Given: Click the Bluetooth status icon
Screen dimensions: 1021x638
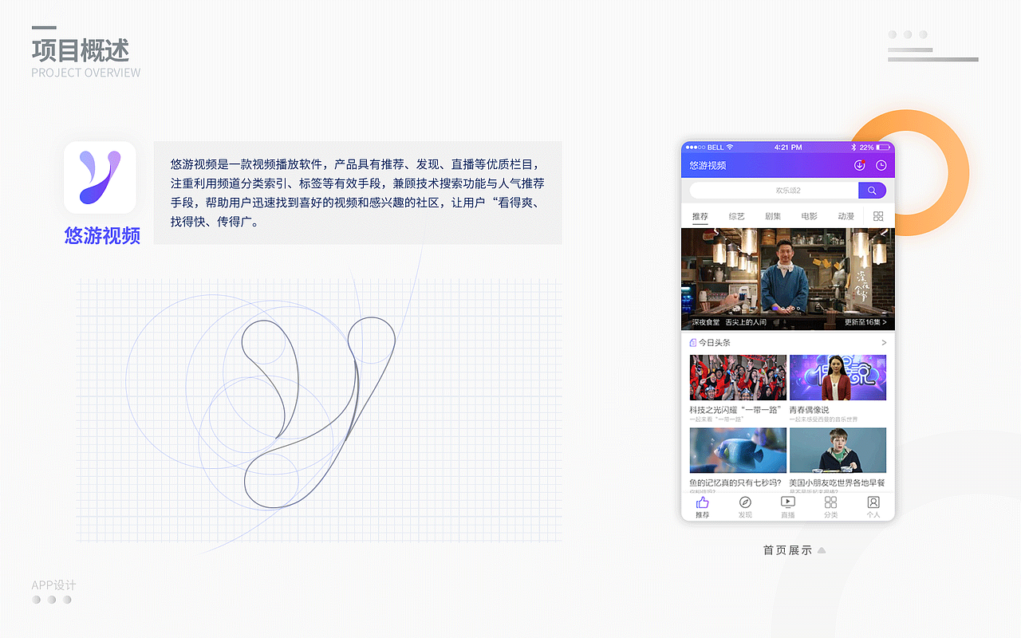Looking at the screenshot, I should 853,148.
